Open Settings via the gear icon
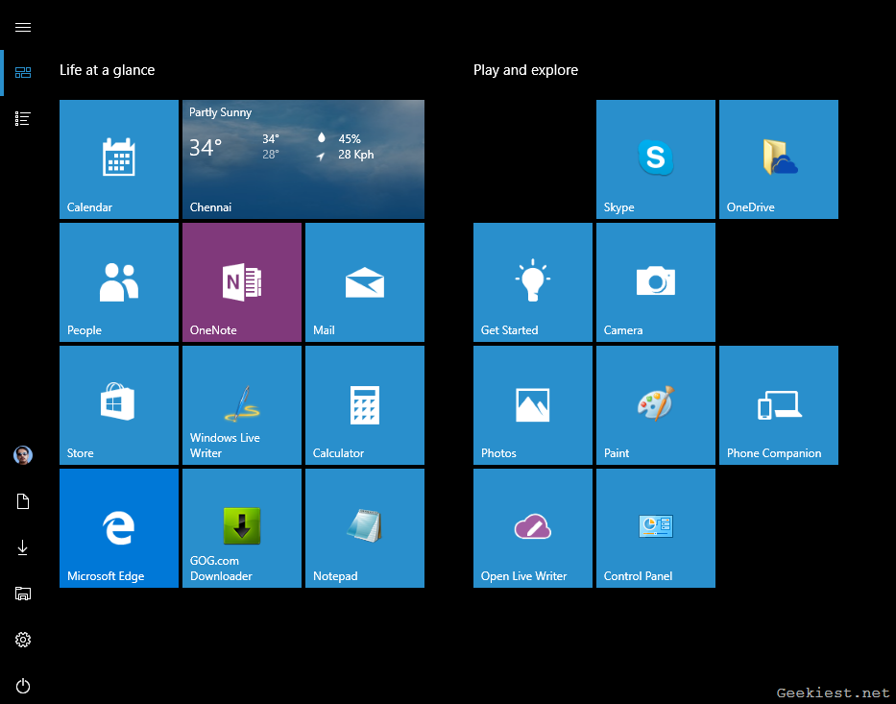 (x=23, y=640)
